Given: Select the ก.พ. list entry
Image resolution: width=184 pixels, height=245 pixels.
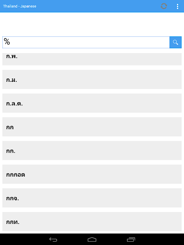Looking at the screenshot, I should (x=92, y=59).
